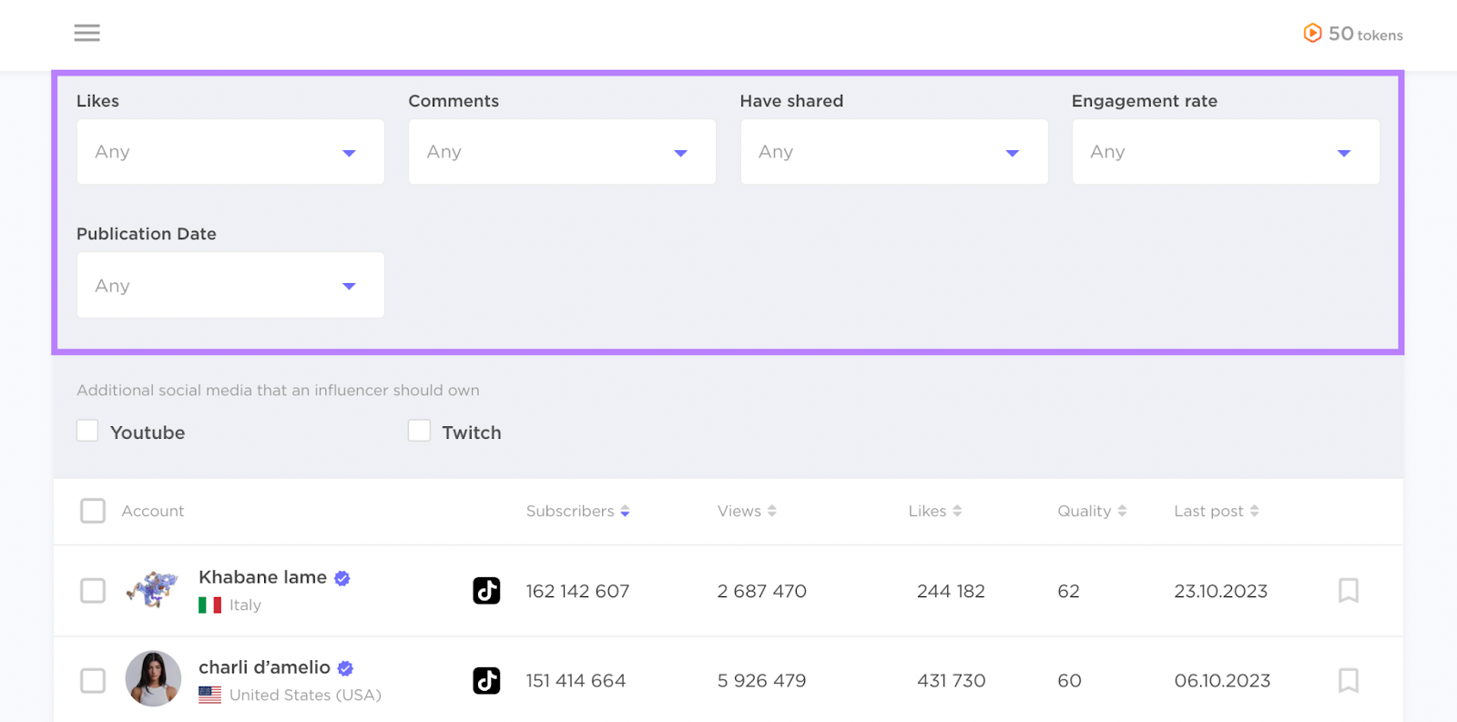Click TikTok icon for Khabane lame

coord(486,591)
